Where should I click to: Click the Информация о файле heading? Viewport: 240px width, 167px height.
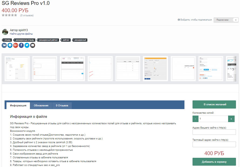[29, 117]
